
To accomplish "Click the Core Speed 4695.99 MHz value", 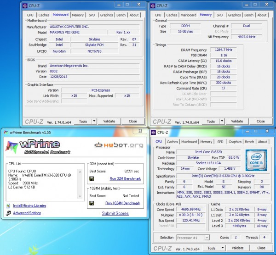I will tap(191, 210).
